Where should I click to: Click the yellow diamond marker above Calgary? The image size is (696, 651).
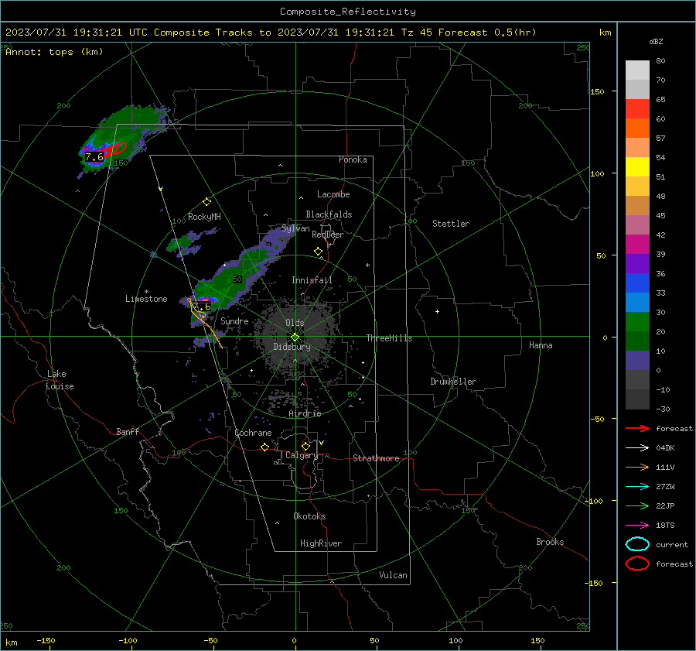click(305, 446)
